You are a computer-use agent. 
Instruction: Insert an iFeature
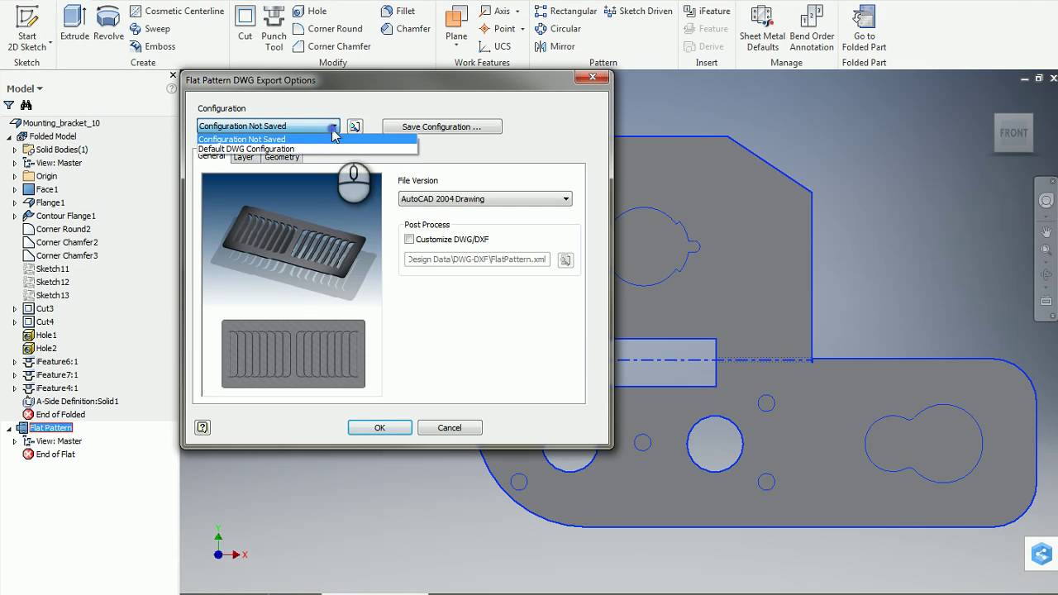click(707, 11)
